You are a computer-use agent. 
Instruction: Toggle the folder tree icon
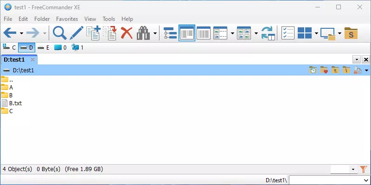coord(170,33)
